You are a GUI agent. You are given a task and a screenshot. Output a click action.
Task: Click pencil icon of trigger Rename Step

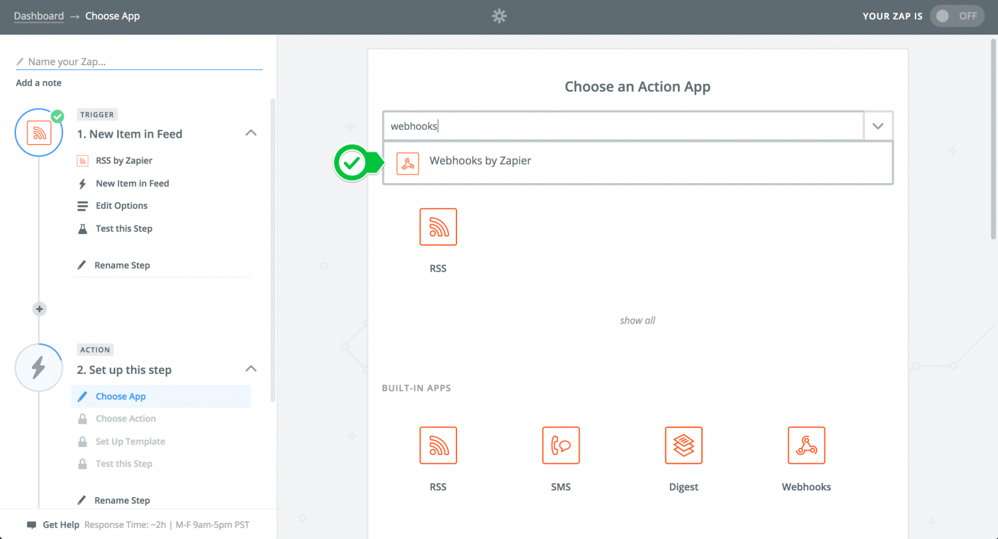click(82, 265)
